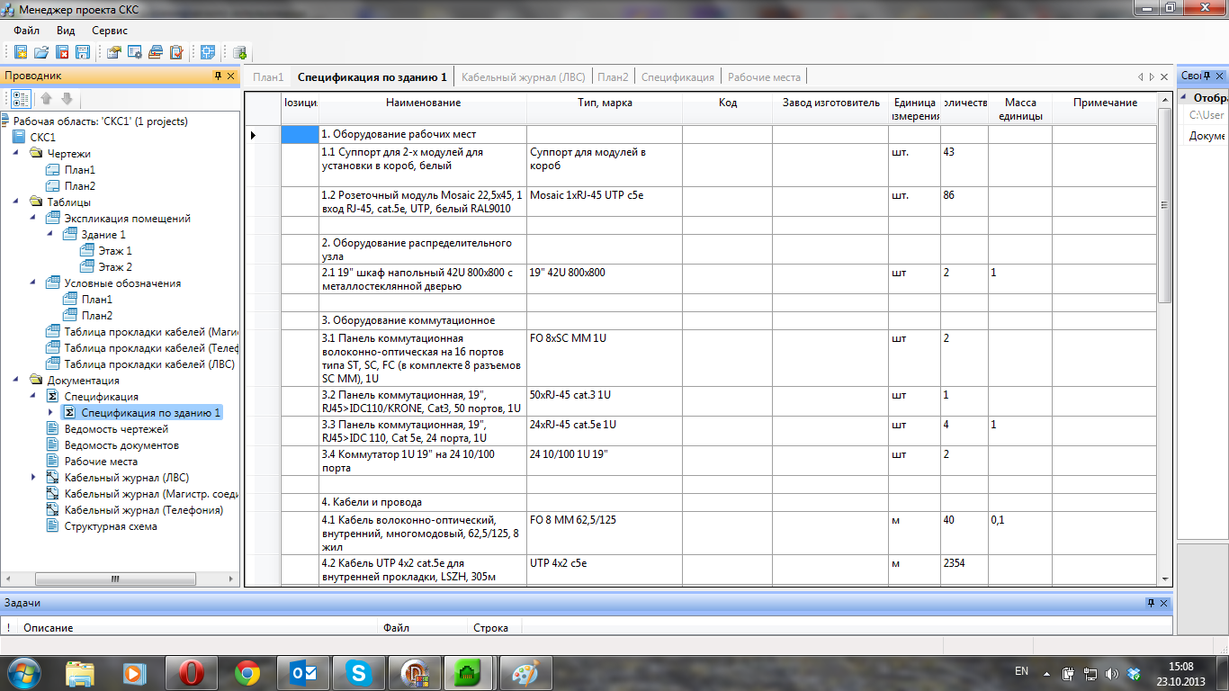Click the database with green plus icon
Image resolution: width=1229 pixels, height=691 pixels.
[x=239, y=52]
